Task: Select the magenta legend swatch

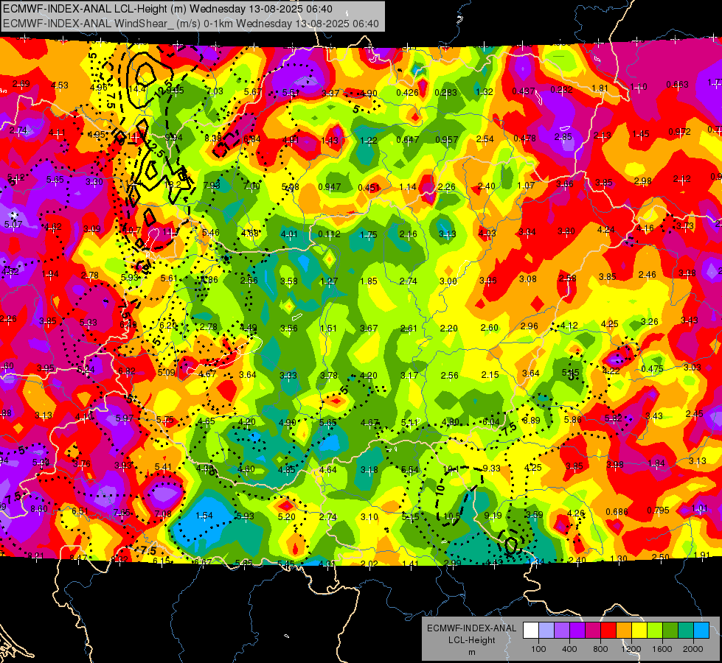Action: (593, 631)
